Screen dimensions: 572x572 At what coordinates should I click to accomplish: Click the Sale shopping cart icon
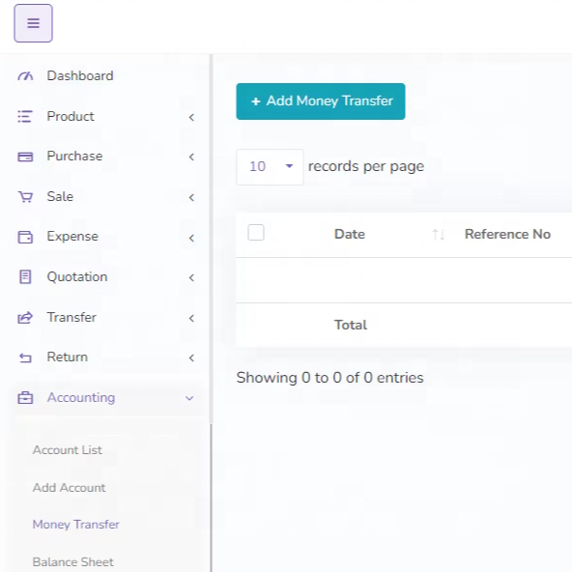click(25, 197)
